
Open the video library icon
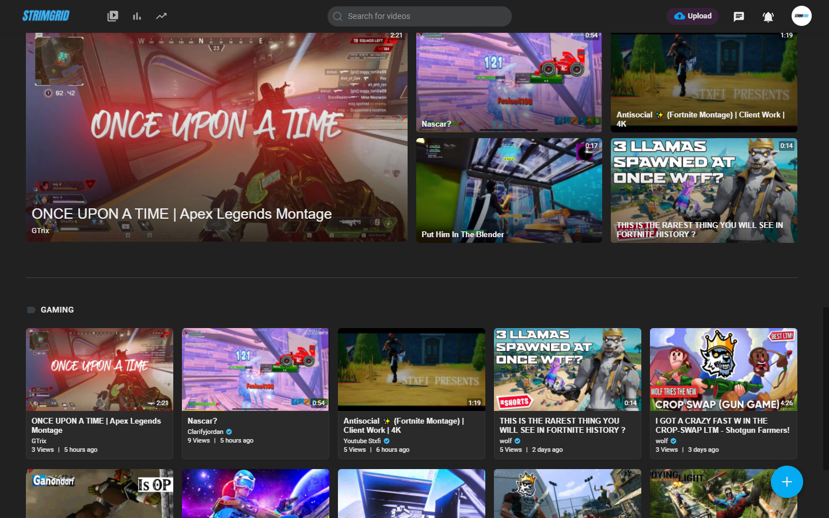[113, 16]
